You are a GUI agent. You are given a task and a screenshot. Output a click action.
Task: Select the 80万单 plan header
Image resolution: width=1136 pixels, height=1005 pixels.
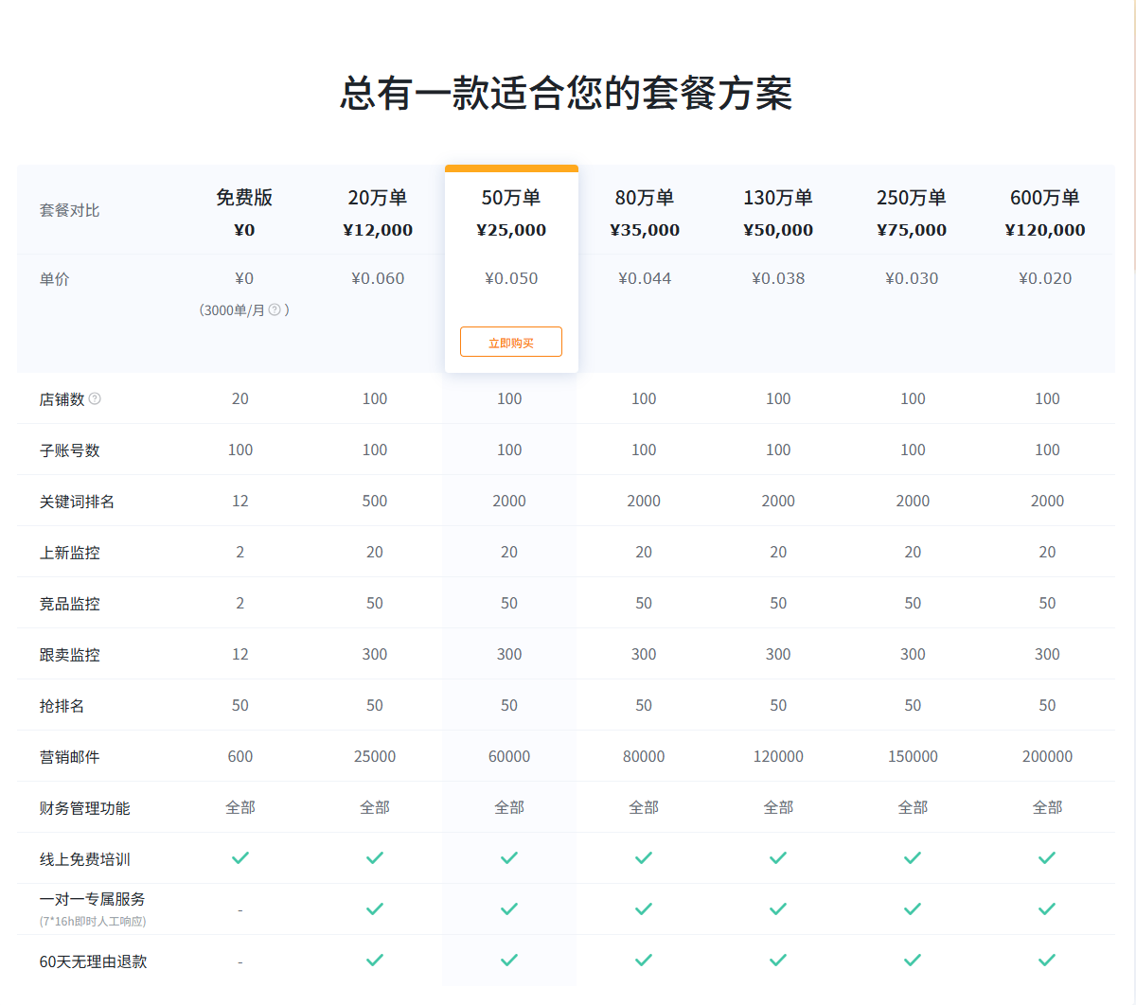click(x=645, y=197)
